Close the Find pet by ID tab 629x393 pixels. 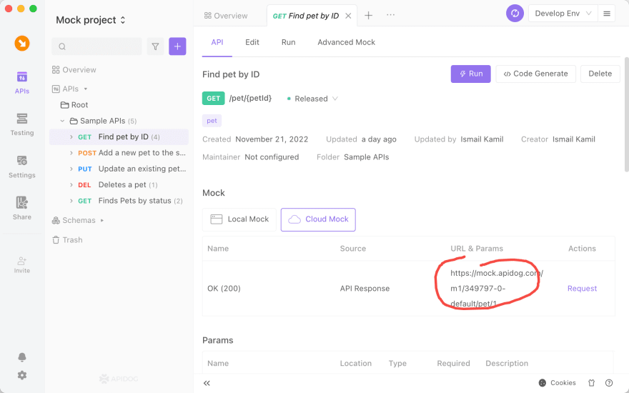point(348,16)
